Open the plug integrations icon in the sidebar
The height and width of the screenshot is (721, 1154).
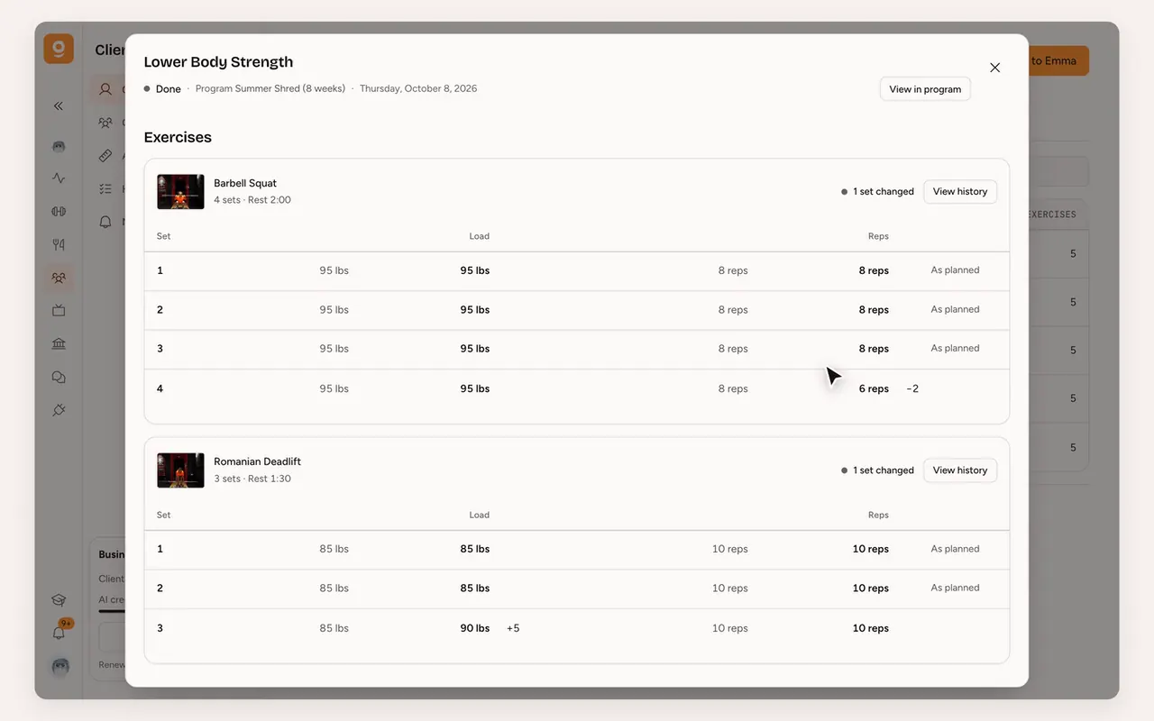[59, 410]
